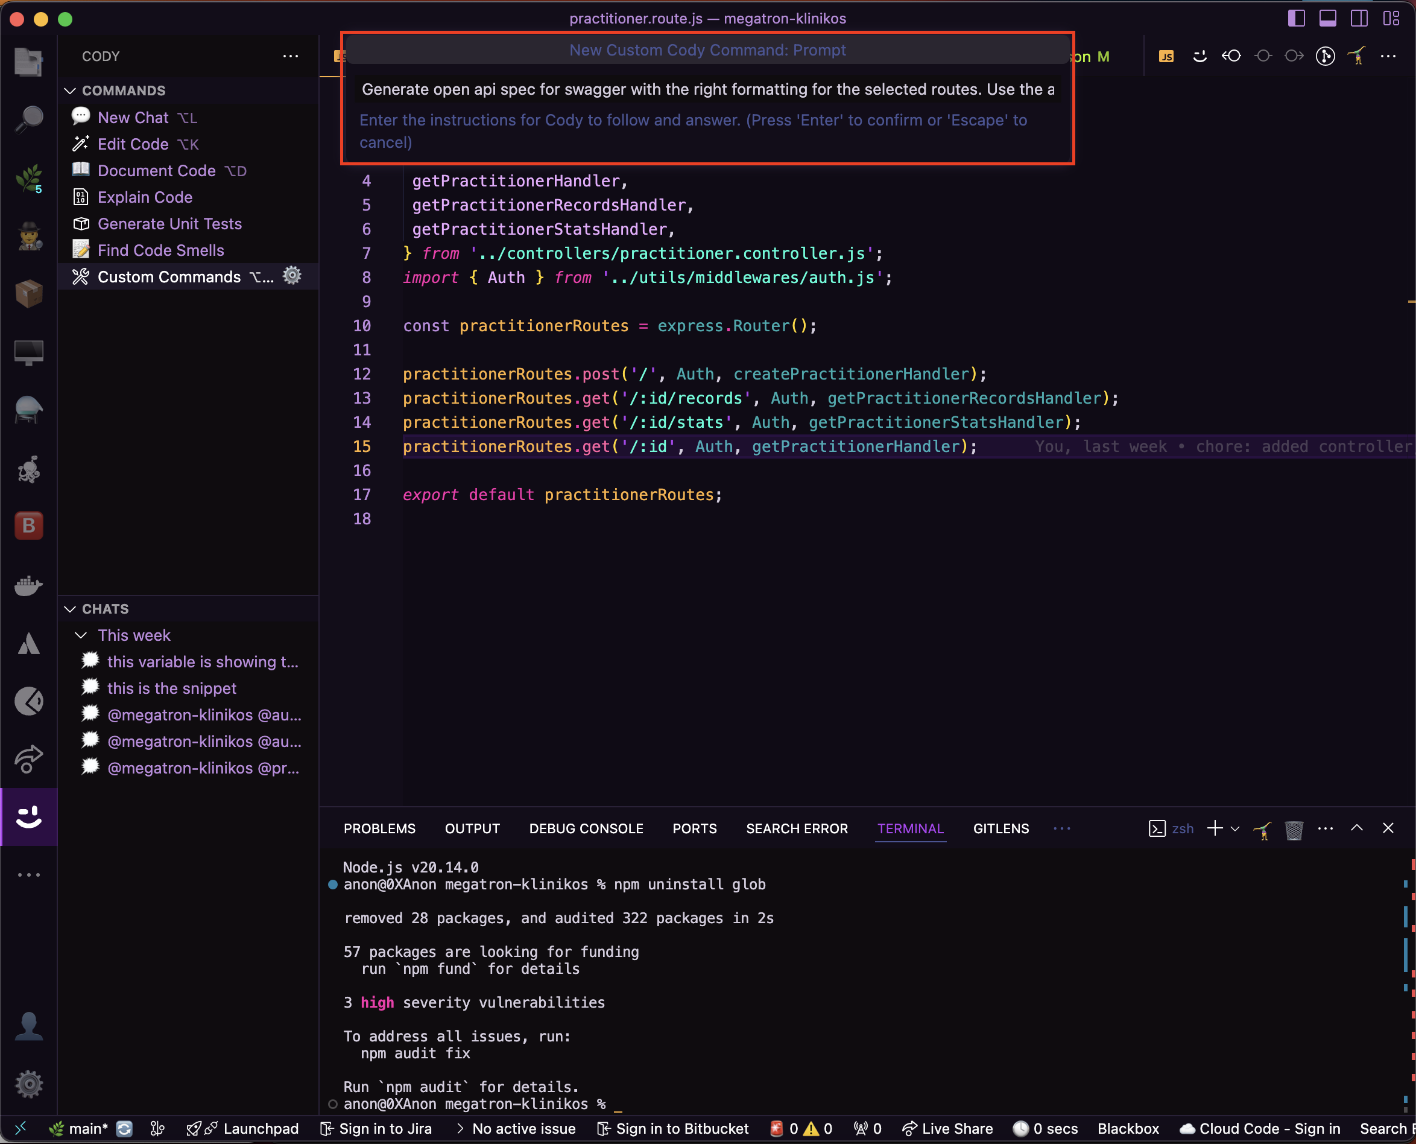Viewport: 1416px width, 1144px height.
Task: Collapse the CHATS section
Action: pyautogui.click(x=71, y=609)
